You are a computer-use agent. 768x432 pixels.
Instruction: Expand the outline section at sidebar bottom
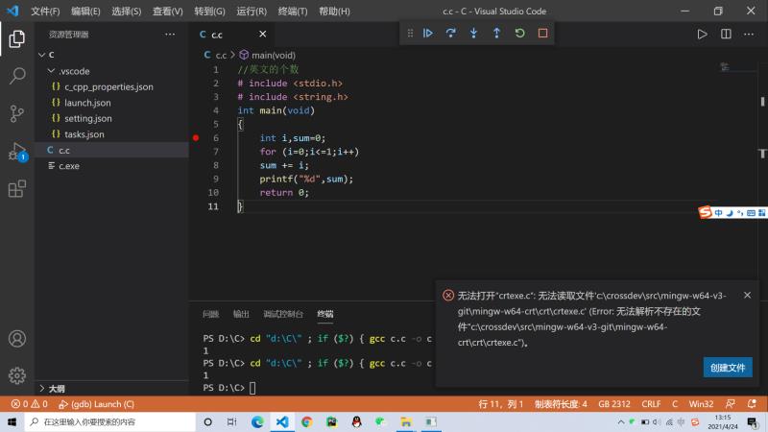click(x=56, y=389)
